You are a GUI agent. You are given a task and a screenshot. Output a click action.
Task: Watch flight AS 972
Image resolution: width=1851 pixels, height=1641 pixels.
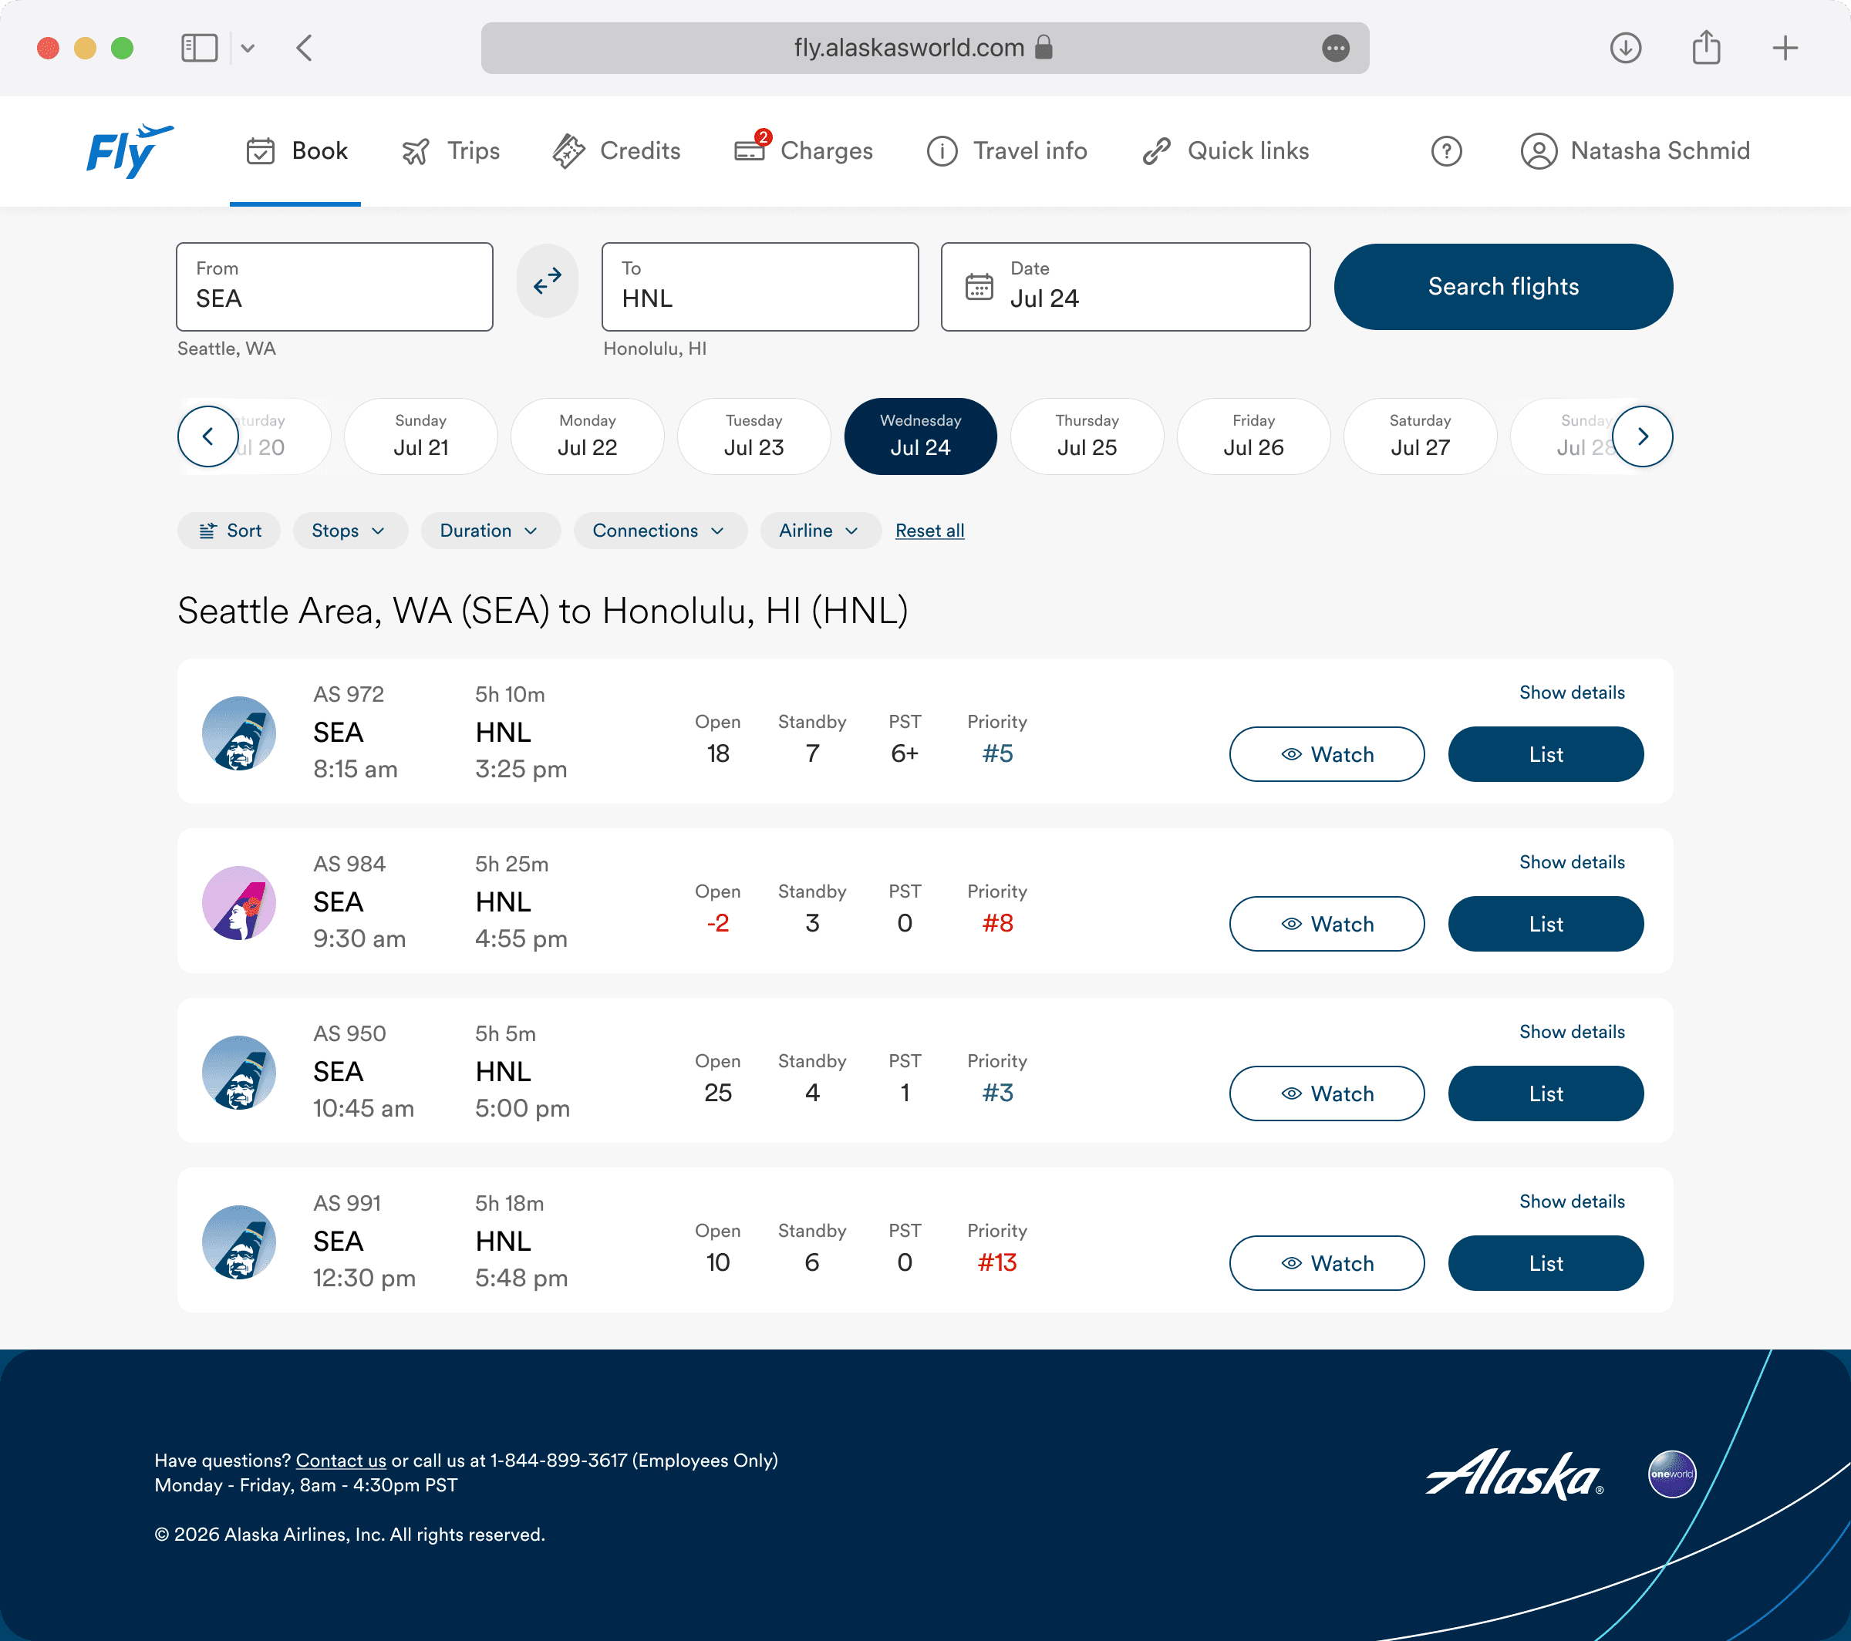1326,753
